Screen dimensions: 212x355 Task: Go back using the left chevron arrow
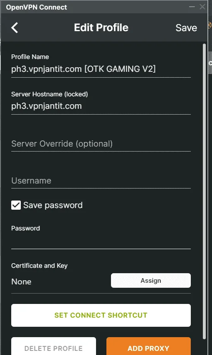pyautogui.click(x=15, y=28)
